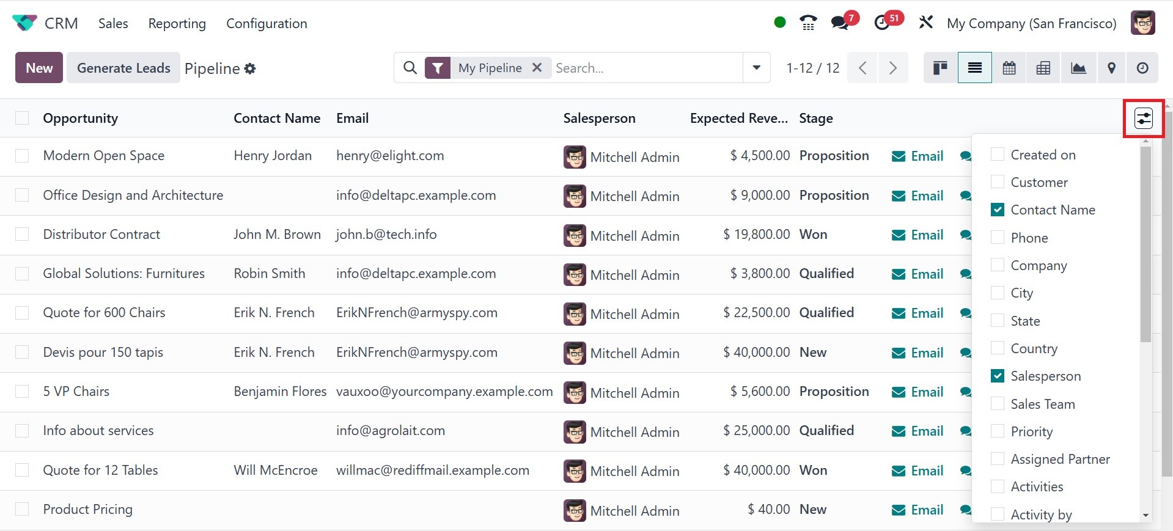Open the optional columns settings dropdown
Screen dimensions: 1173x531
click(1143, 118)
